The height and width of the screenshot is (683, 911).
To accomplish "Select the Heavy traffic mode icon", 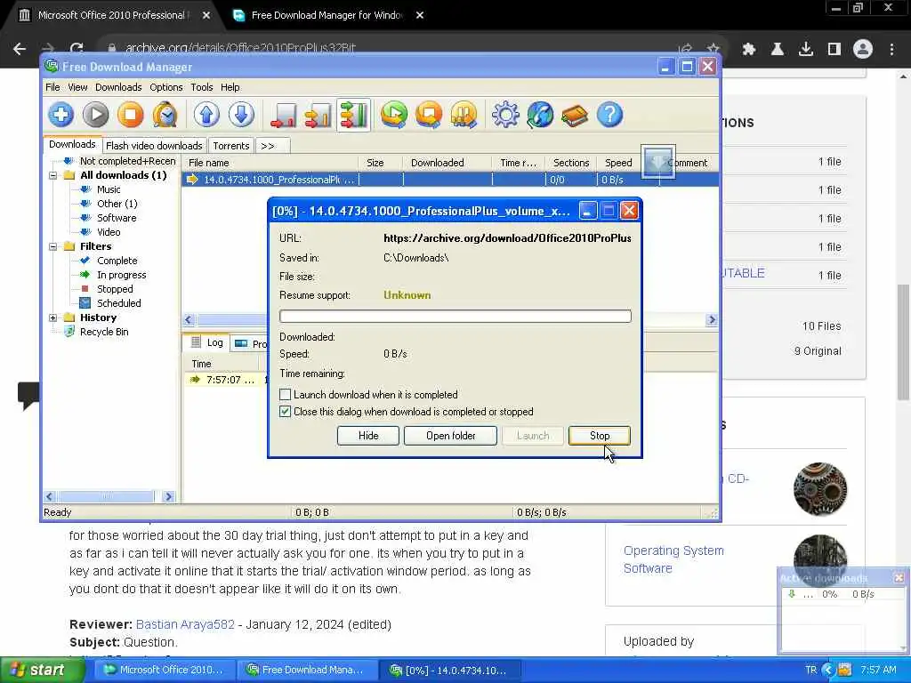I will [x=354, y=115].
